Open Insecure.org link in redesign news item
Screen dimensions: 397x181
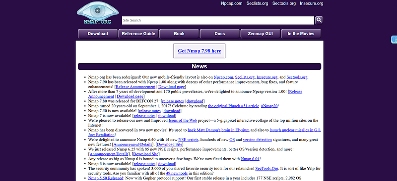point(267,77)
